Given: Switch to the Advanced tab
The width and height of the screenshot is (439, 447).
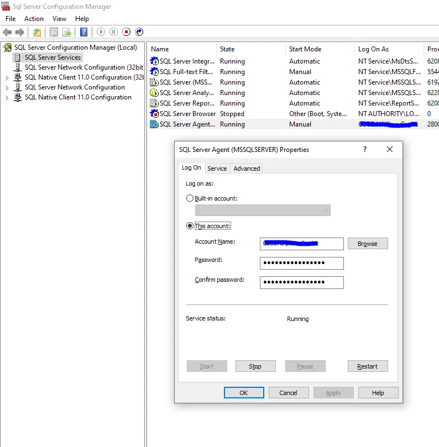Looking at the screenshot, I should tap(247, 169).
